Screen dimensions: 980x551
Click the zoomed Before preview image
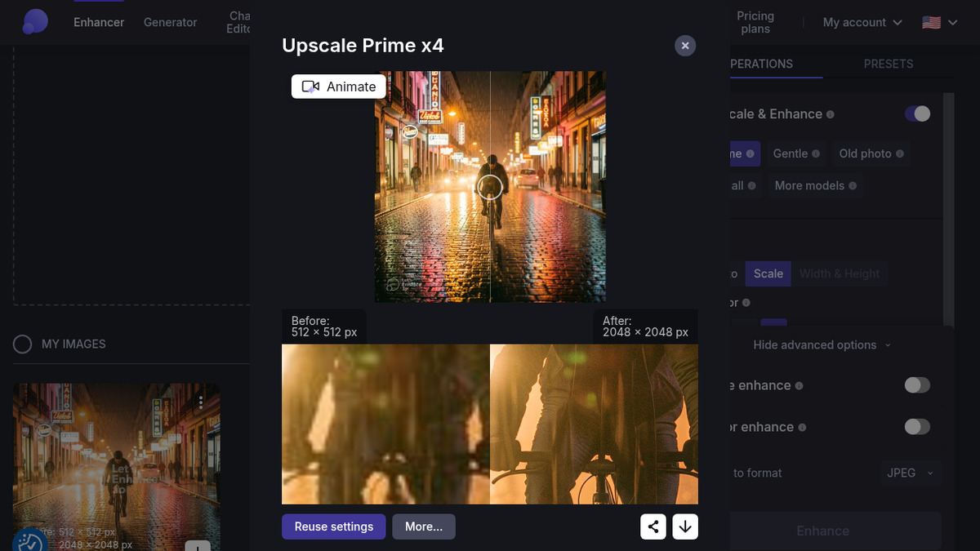click(x=385, y=424)
